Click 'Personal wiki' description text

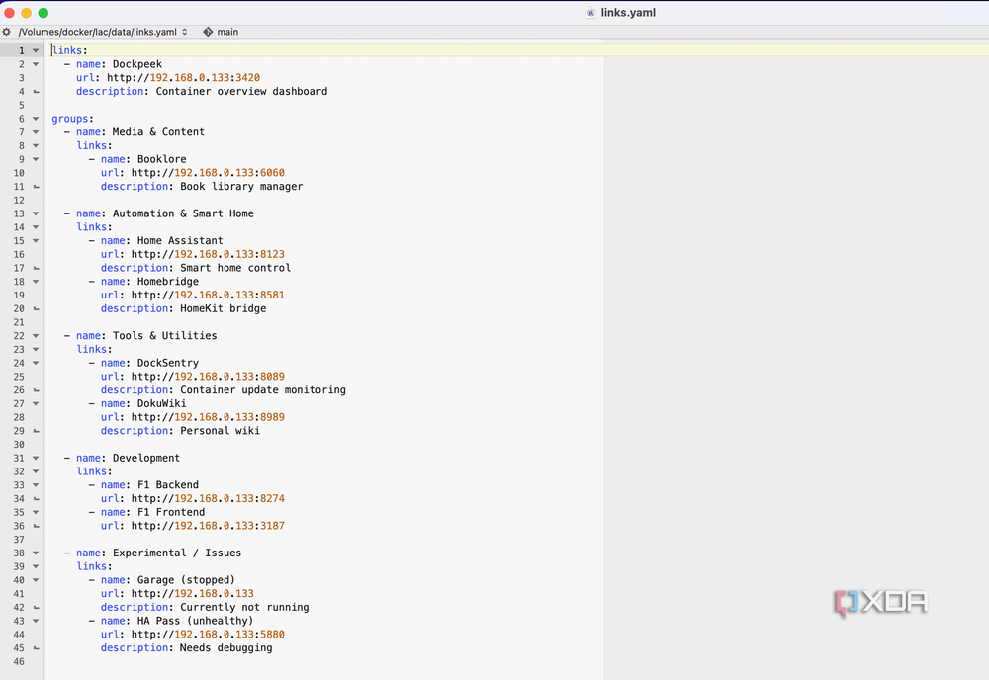[x=221, y=431]
